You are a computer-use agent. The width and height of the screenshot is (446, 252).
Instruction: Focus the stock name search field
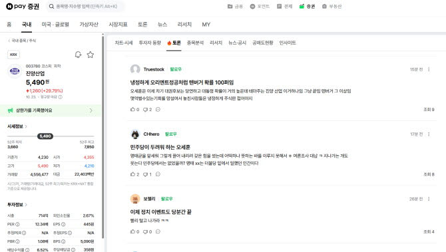[x=87, y=6]
